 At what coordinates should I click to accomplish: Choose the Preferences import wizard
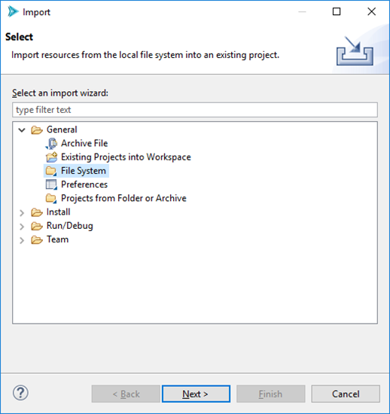coord(84,184)
